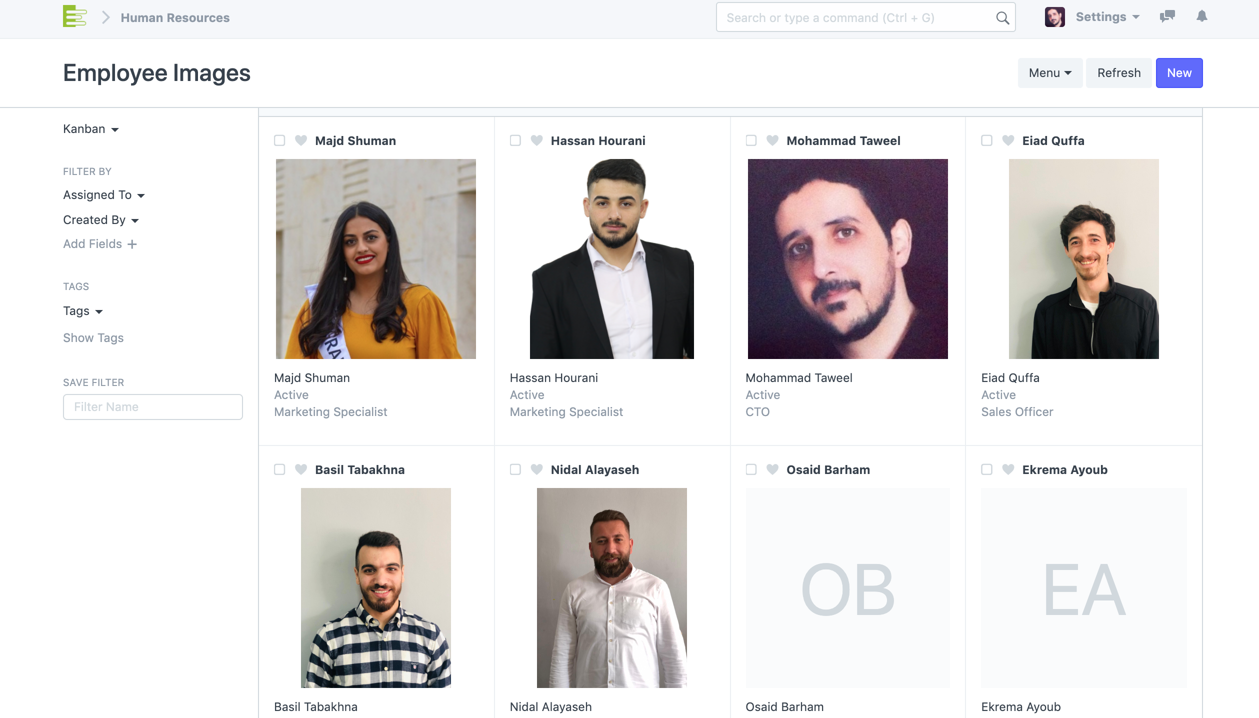
Task: Click heart icon beside Osaid Barham
Action: pos(772,469)
